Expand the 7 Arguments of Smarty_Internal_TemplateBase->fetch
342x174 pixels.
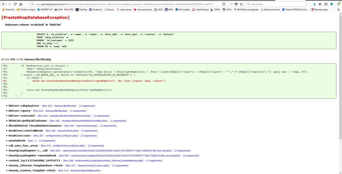[120, 166]
